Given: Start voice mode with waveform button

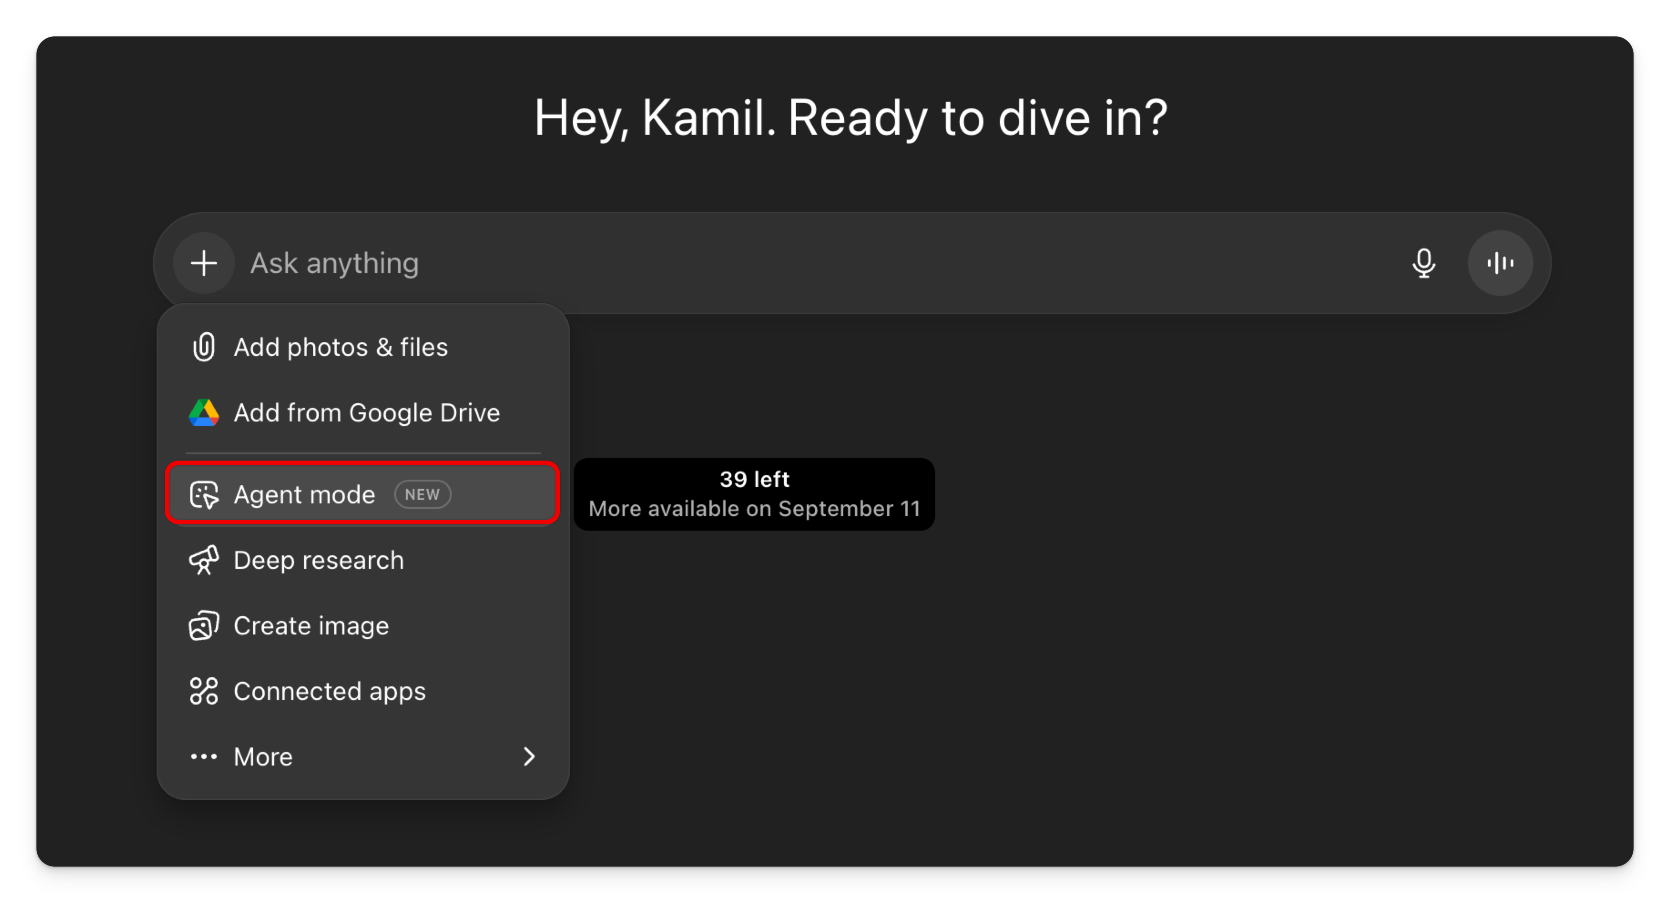Looking at the screenshot, I should pos(1500,263).
